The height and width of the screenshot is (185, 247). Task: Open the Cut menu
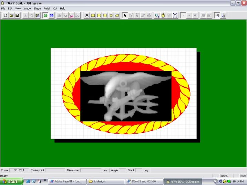pos(55,8)
